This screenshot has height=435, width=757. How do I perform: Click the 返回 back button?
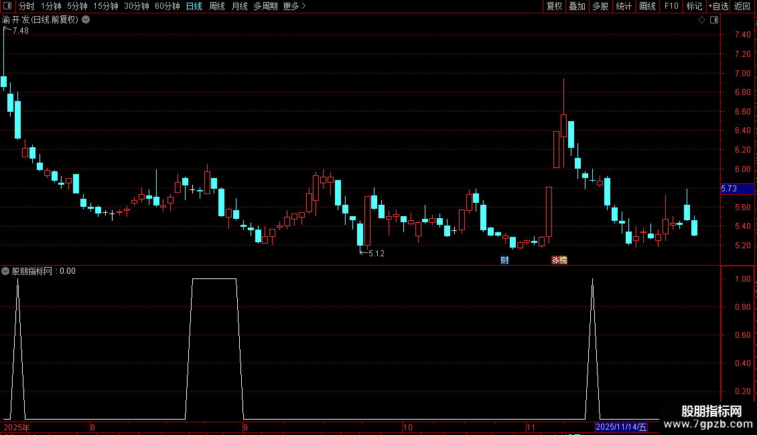(x=742, y=6)
